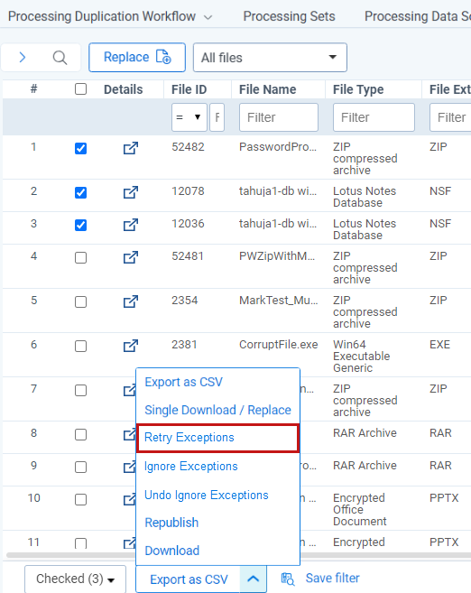
Task: Check row 4 checkbox
Action: [x=80, y=257]
